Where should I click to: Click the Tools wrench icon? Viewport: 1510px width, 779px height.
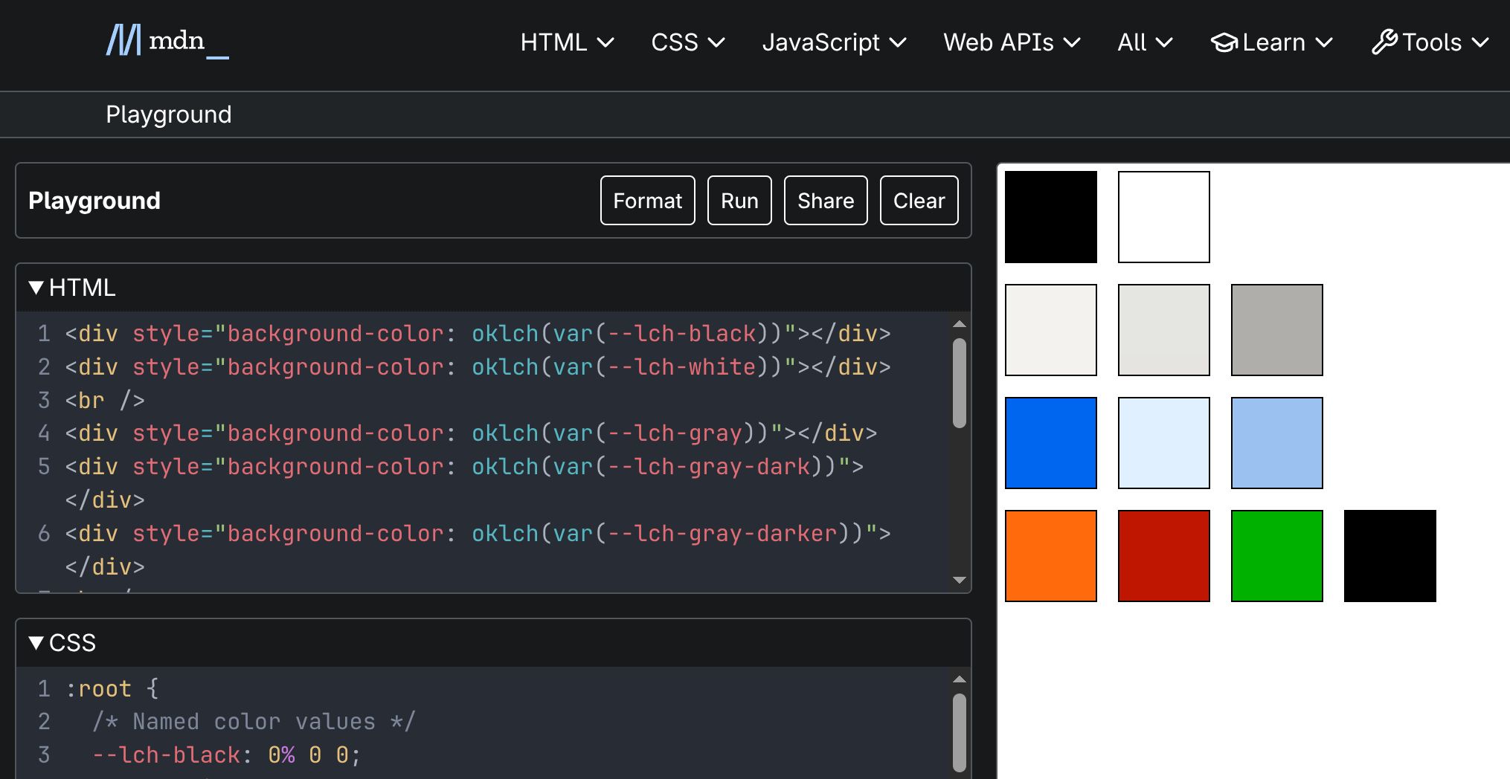tap(1384, 42)
